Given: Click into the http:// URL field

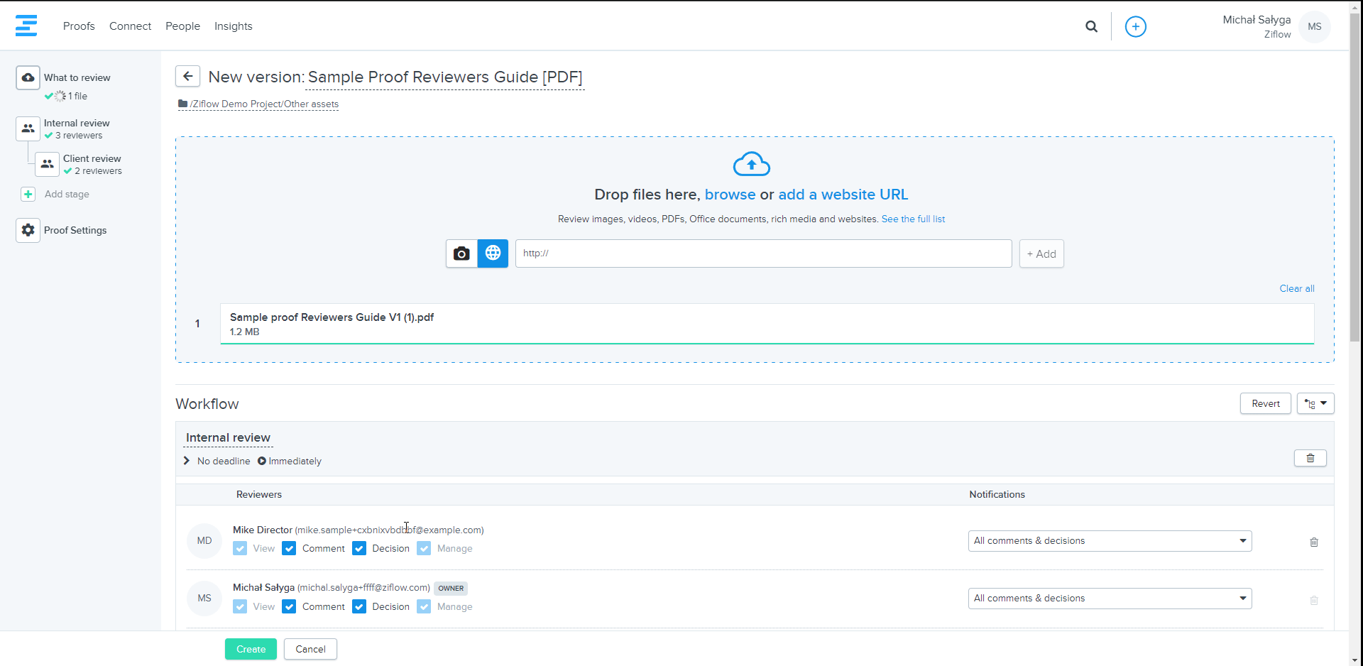Looking at the screenshot, I should pos(763,253).
